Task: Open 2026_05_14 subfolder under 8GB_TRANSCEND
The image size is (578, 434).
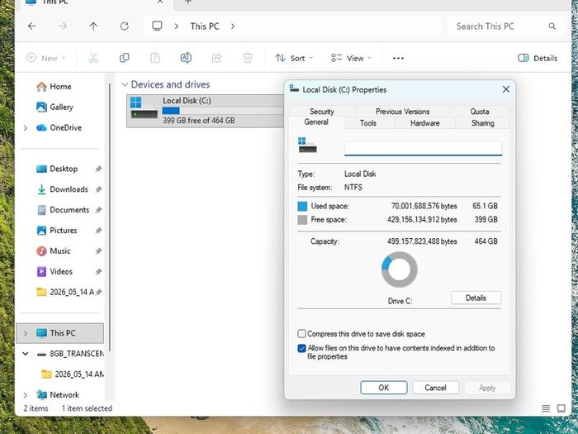Action: click(73, 374)
